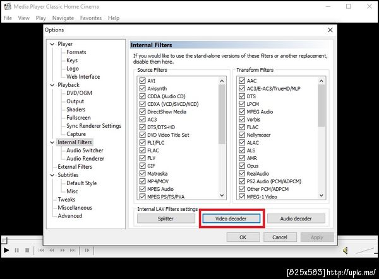Mute audio with the speaker icon
The image size is (379, 279).
pyautogui.click(x=346, y=251)
